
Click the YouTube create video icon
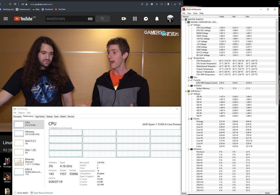coord(124,19)
